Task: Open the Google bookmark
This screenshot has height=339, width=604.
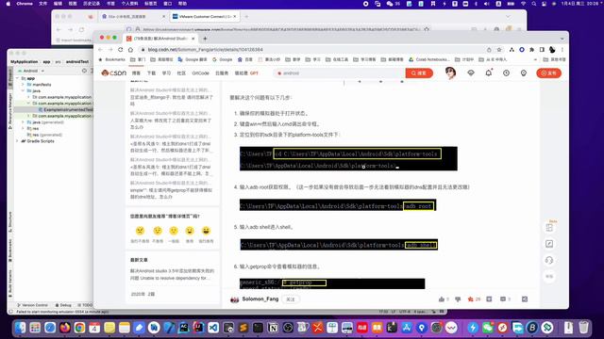Action: (223, 59)
